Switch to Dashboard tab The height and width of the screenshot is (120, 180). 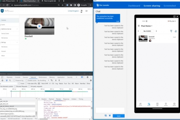[x=134, y=6]
